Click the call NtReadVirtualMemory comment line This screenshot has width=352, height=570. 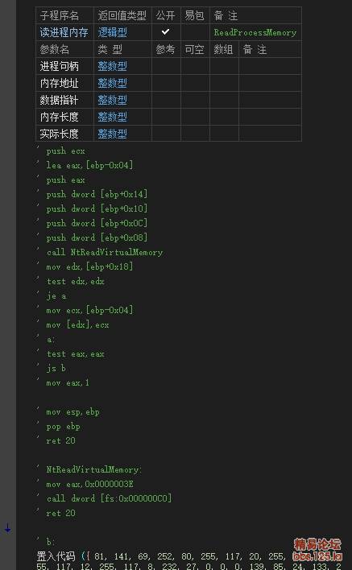[105, 252]
